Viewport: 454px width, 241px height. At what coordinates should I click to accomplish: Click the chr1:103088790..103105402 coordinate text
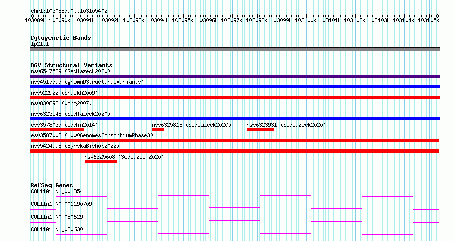point(69,11)
